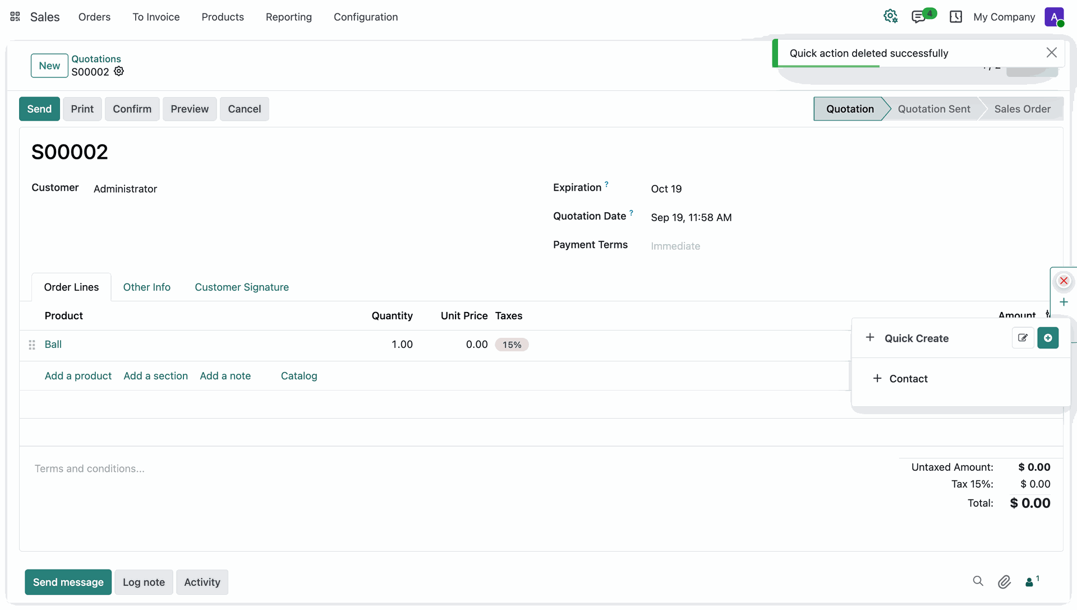Screen dimensions: 1077x610
Task: Select the Order Lines tab
Action: [71, 287]
